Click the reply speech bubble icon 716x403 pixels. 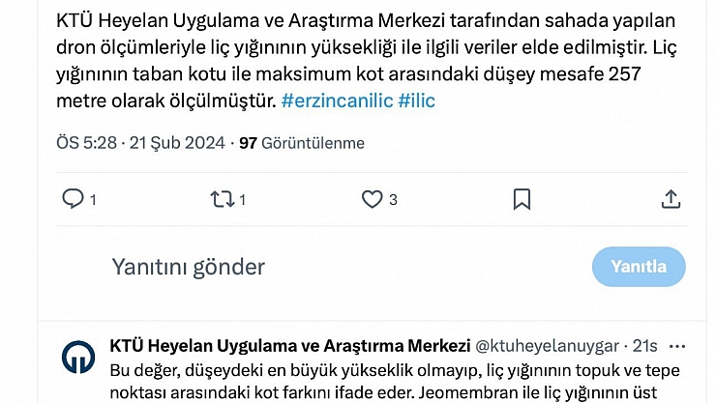point(74,199)
